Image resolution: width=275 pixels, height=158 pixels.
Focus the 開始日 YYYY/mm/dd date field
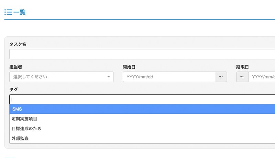pos(169,77)
